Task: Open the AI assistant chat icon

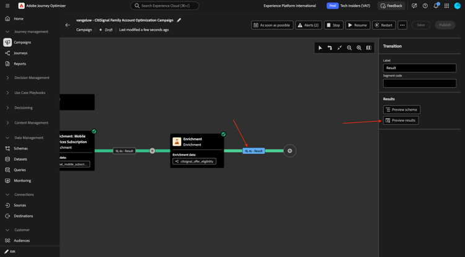Action: [414, 6]
